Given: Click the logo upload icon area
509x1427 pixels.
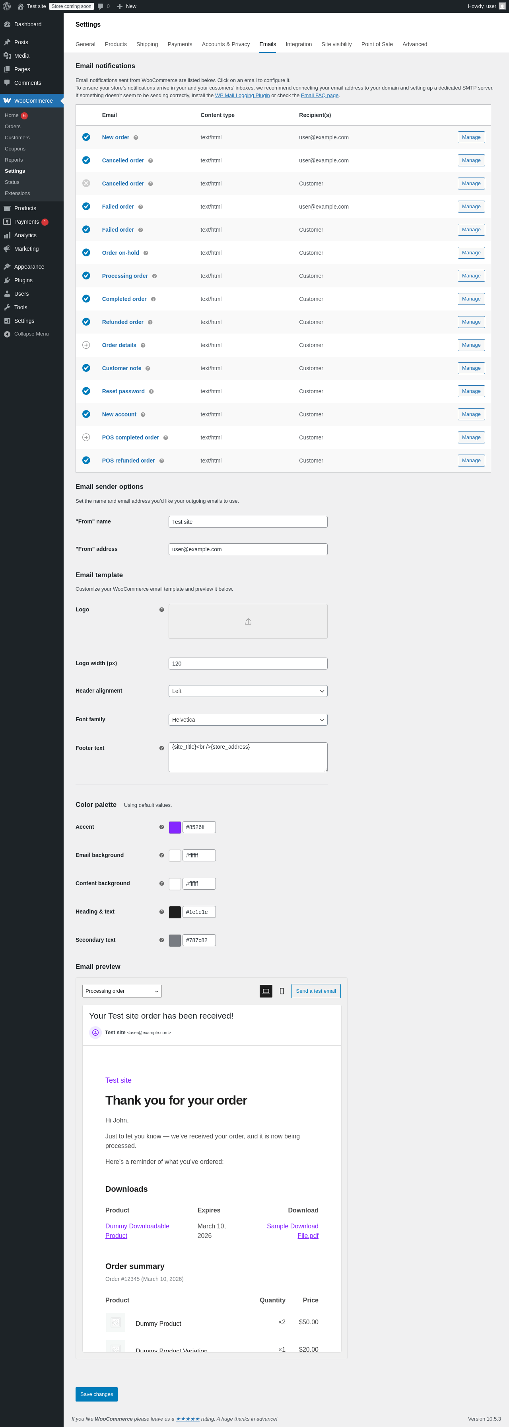Looking at the screenshot, I should [x=248, y=621].
